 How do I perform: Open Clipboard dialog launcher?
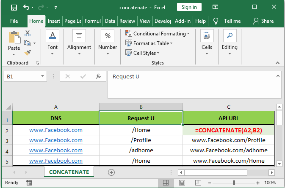coord(37,63)
